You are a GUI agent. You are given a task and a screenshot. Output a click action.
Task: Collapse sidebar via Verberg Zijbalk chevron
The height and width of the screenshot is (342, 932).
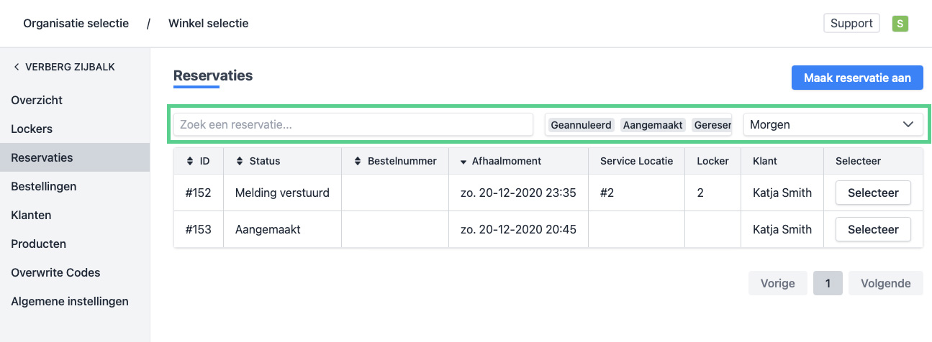pyautogui.click(x=17, y=68)
